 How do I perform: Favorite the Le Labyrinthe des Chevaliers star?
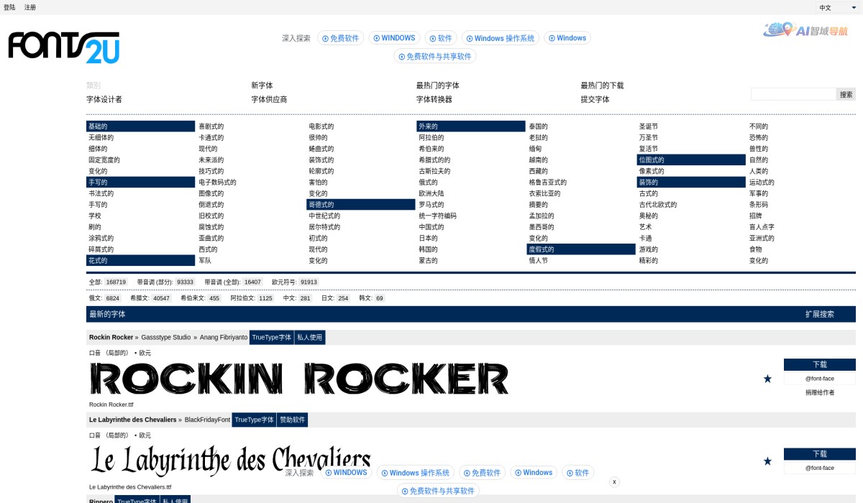tap(767, 461)
